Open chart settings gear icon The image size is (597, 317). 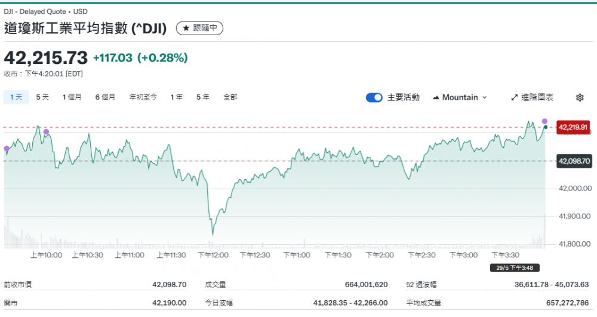coord(580,97)
